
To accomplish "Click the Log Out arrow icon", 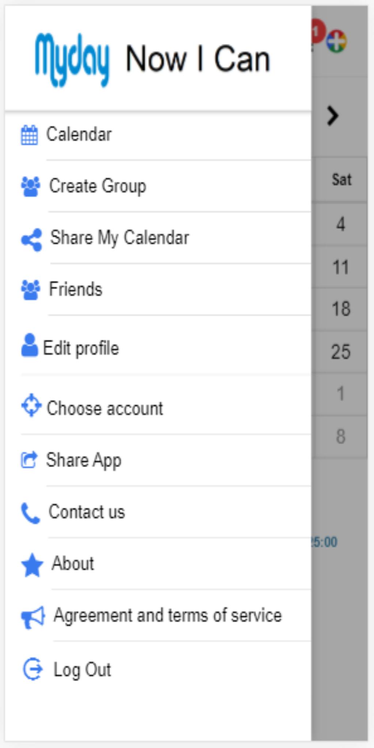I will pyautogui.click(x=33, y=669).
